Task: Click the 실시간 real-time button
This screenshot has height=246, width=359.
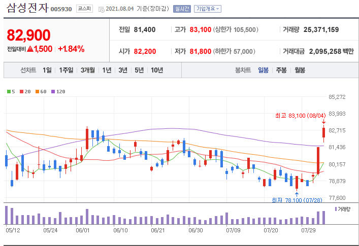Action: point(182,9)
